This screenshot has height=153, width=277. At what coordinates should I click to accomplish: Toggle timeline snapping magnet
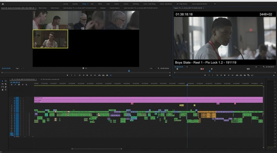coord(15,85)
